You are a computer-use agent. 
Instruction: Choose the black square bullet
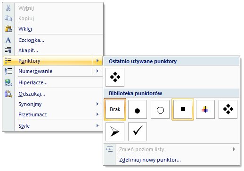click(183, 109)
